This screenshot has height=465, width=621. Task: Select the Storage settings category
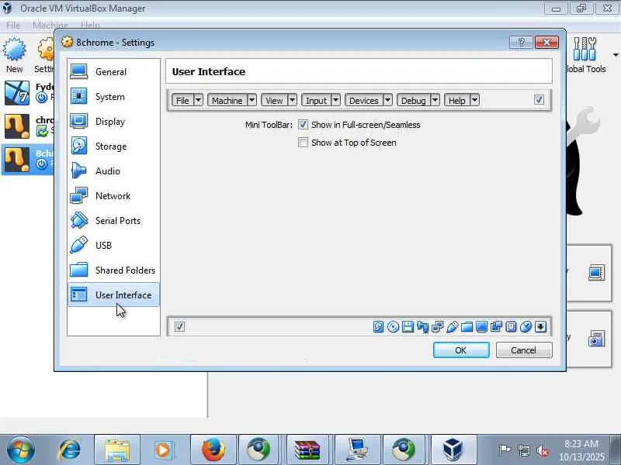[113, 146]
